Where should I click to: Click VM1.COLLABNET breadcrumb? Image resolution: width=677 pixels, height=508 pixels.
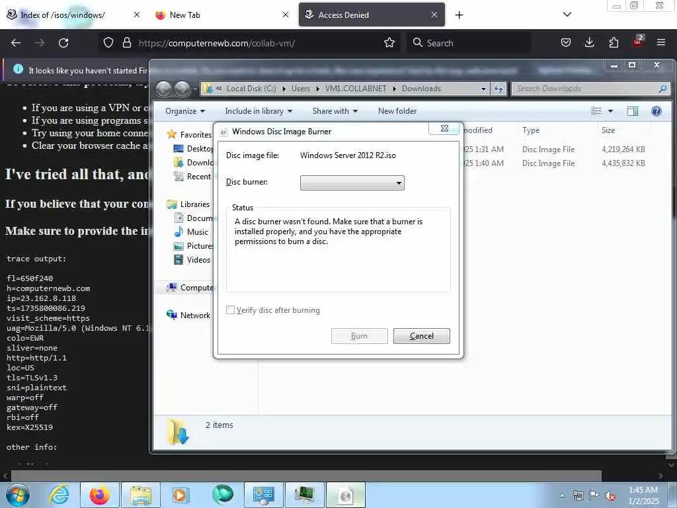click(x=355, y=89)
